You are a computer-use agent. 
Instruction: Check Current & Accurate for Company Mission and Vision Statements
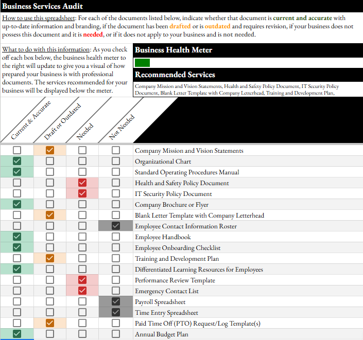click(x=17, y=150)
